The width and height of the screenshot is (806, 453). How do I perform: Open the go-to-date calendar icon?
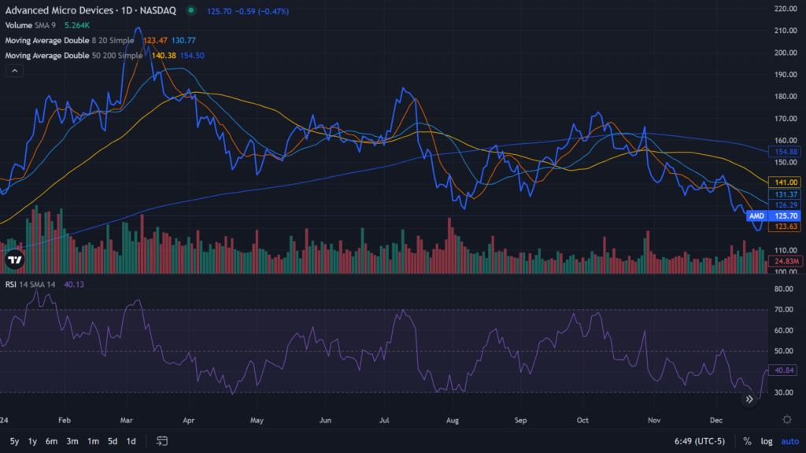click(163, 441)
